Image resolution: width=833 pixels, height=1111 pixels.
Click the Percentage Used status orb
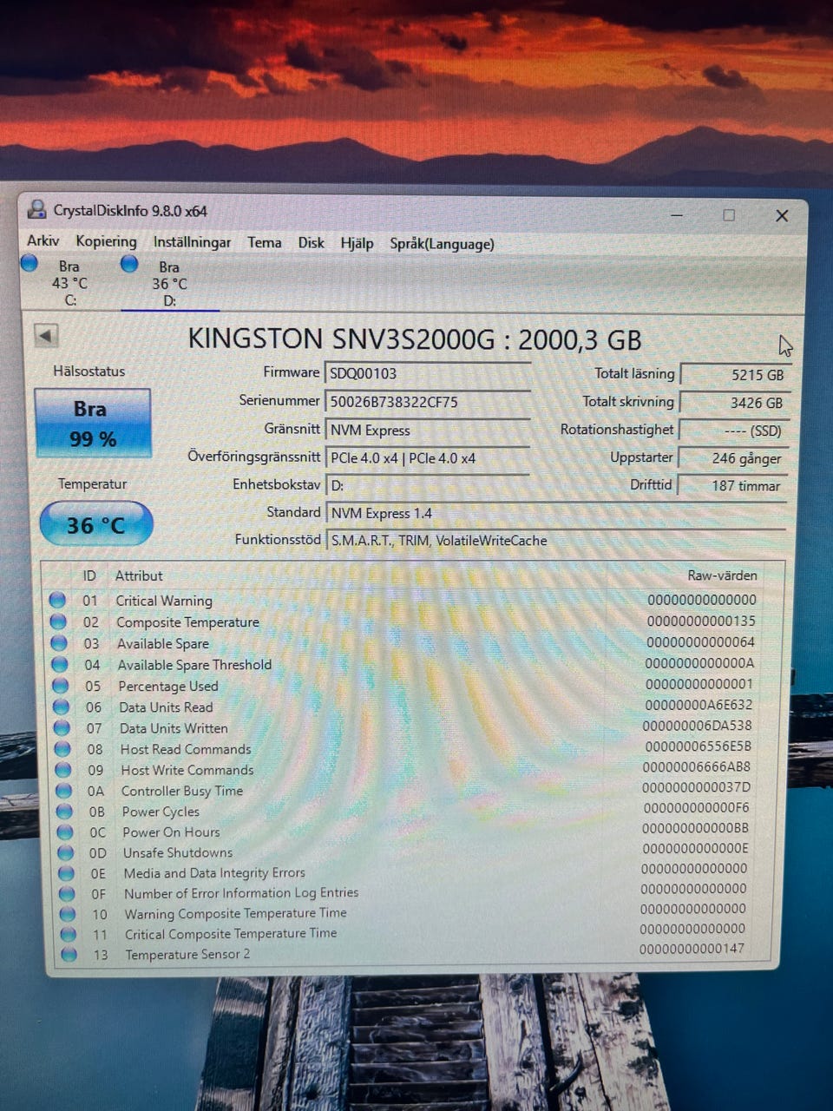point(61,686)
